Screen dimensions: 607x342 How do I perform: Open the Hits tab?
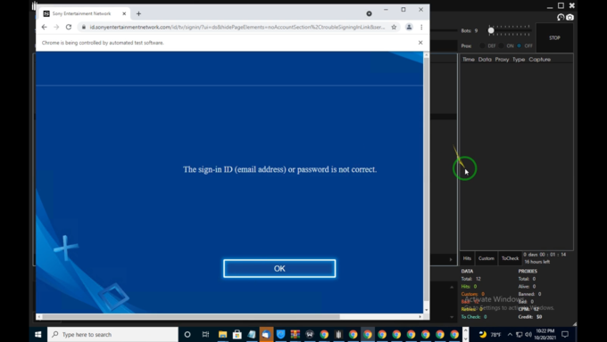point(467,258)
